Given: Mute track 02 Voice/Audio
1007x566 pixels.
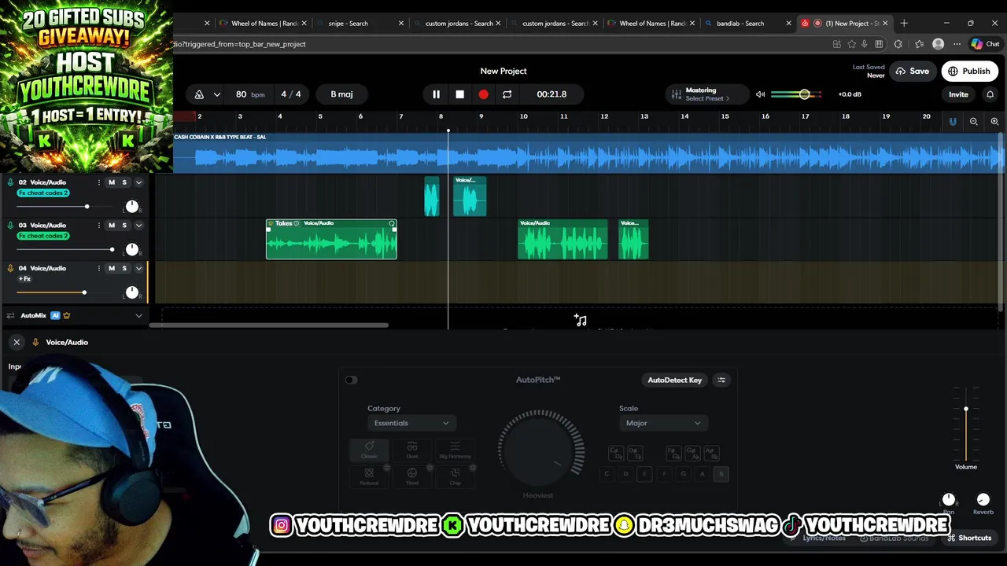Looking at the screenshot, I should [x=111, y=182].
